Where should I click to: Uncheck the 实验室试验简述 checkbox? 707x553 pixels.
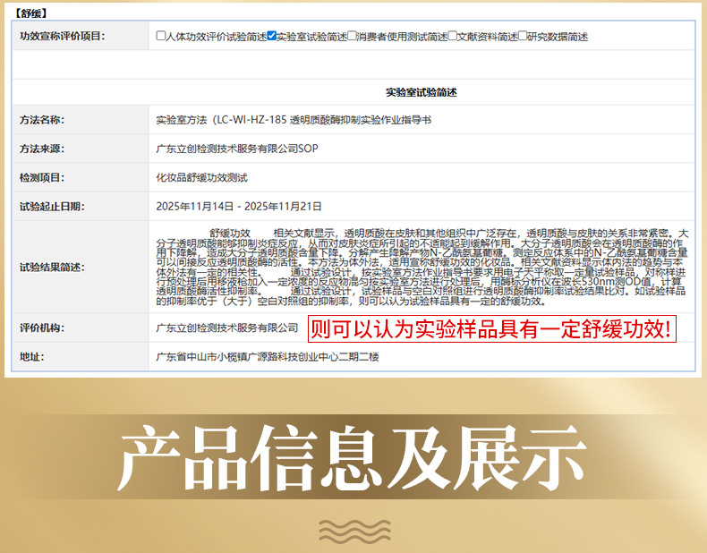click(x=271, y=36)
